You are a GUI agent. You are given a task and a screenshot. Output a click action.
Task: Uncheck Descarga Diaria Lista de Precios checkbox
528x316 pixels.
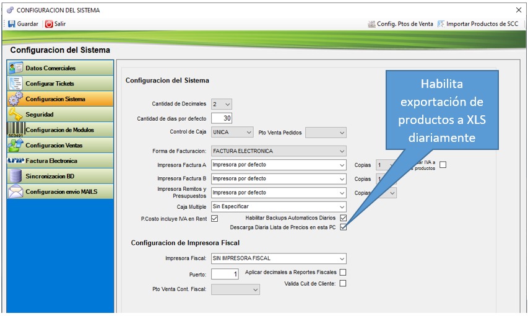[x=343, y=227]
